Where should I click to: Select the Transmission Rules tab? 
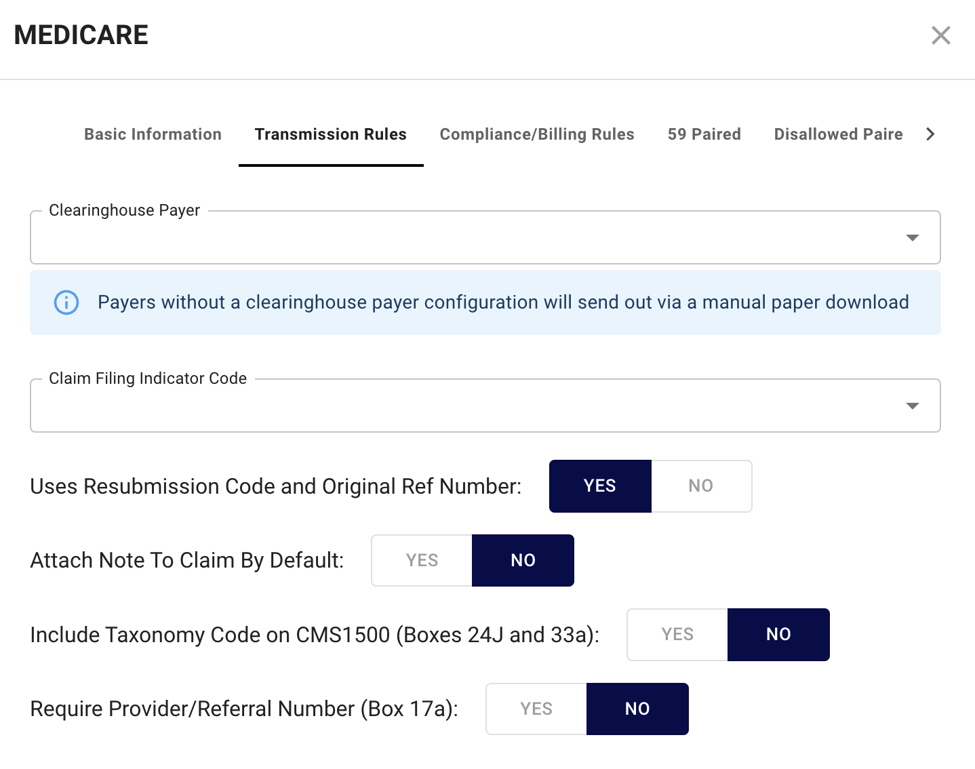click(331, 134)
